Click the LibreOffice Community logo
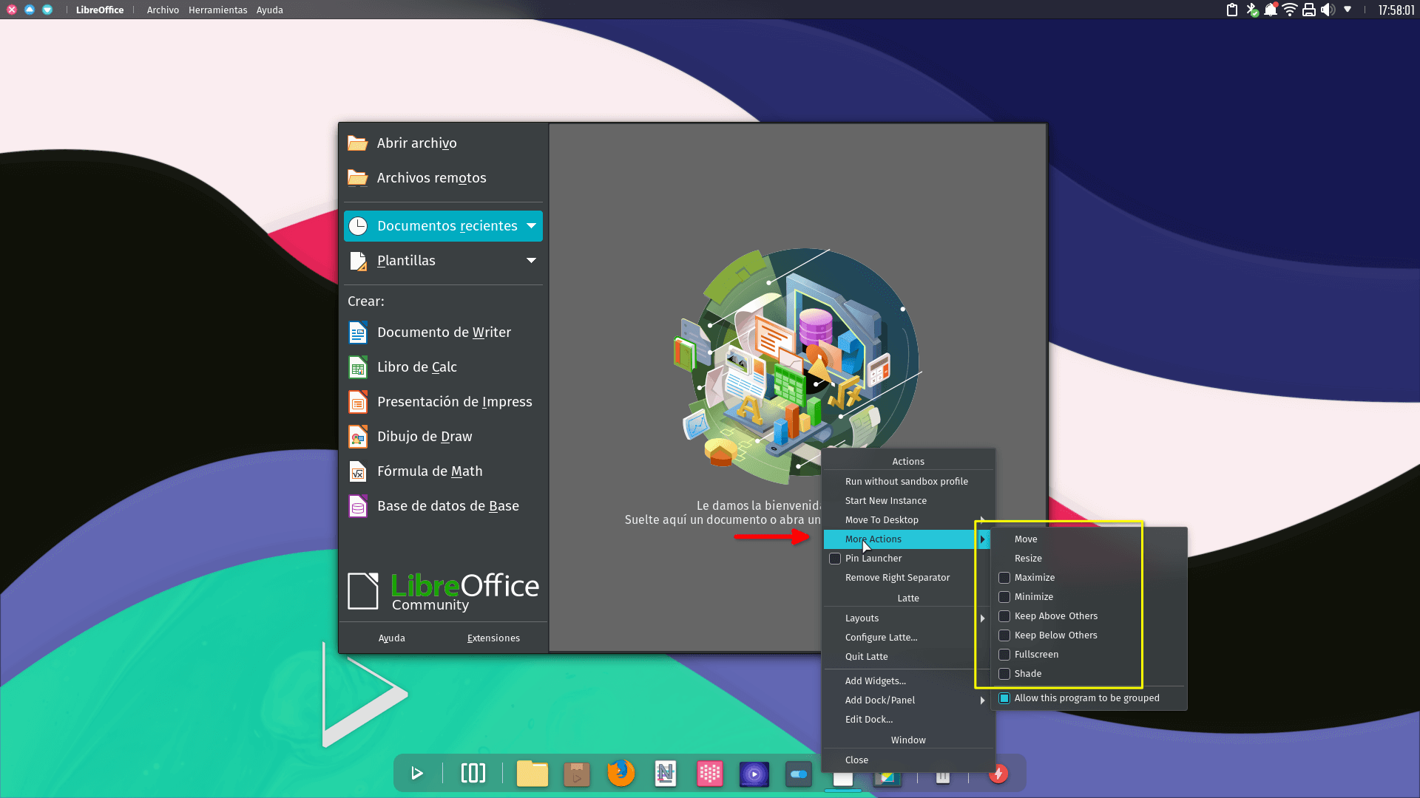 442,590
